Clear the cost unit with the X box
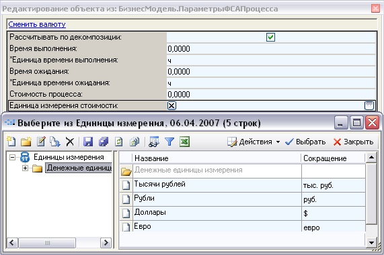This screenshot has width=384, height=255. (171, 106)
